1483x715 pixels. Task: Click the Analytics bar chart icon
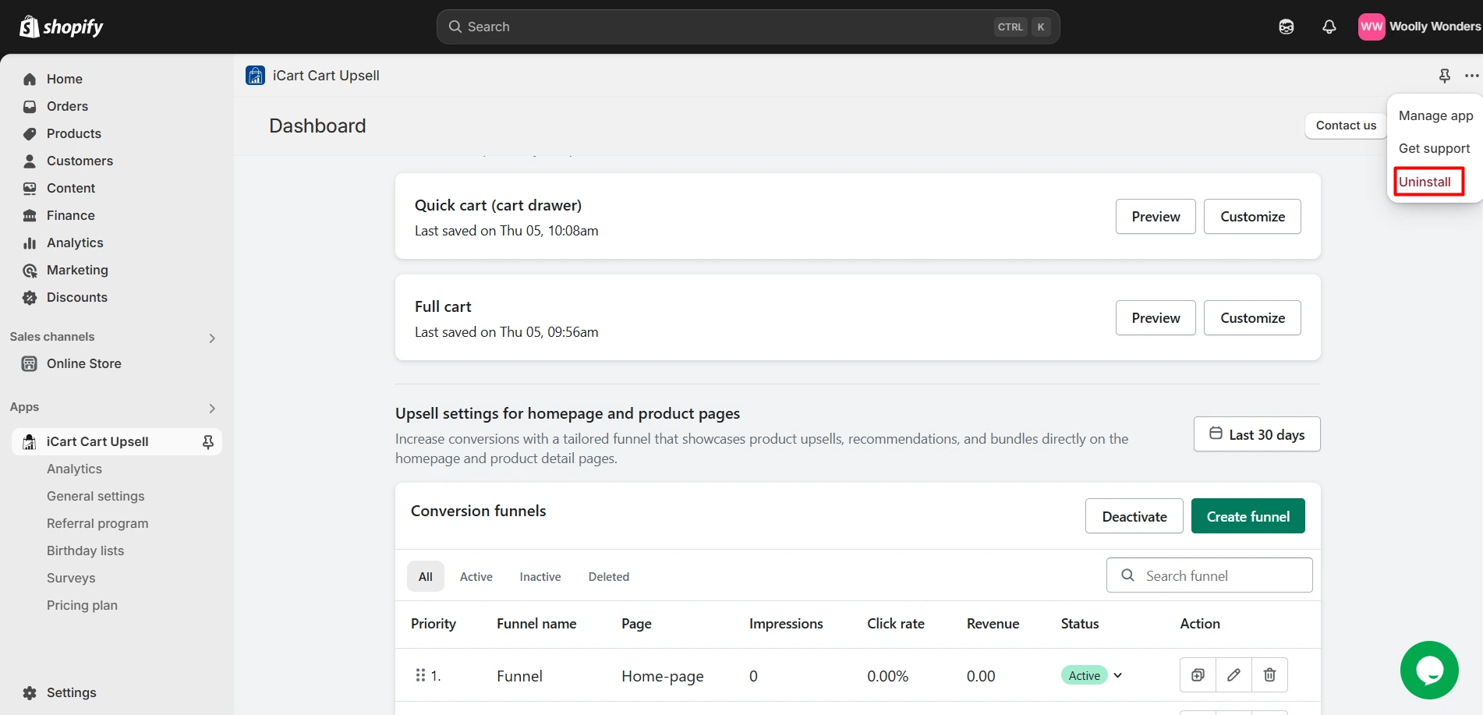pyautogui.click(x=30, y=242)
